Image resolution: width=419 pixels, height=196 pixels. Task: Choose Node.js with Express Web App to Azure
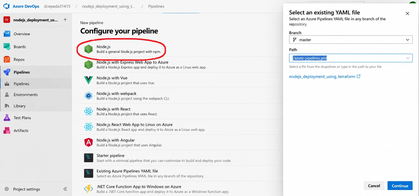coord(182,64)
